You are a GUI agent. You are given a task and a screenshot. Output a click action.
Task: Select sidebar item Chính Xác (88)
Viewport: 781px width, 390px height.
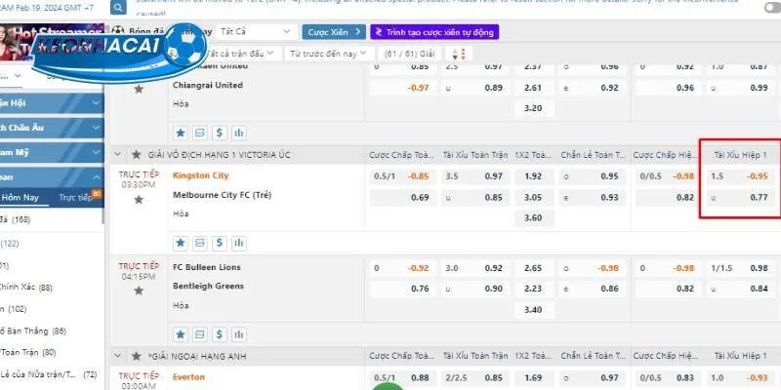tap(26, 288)
